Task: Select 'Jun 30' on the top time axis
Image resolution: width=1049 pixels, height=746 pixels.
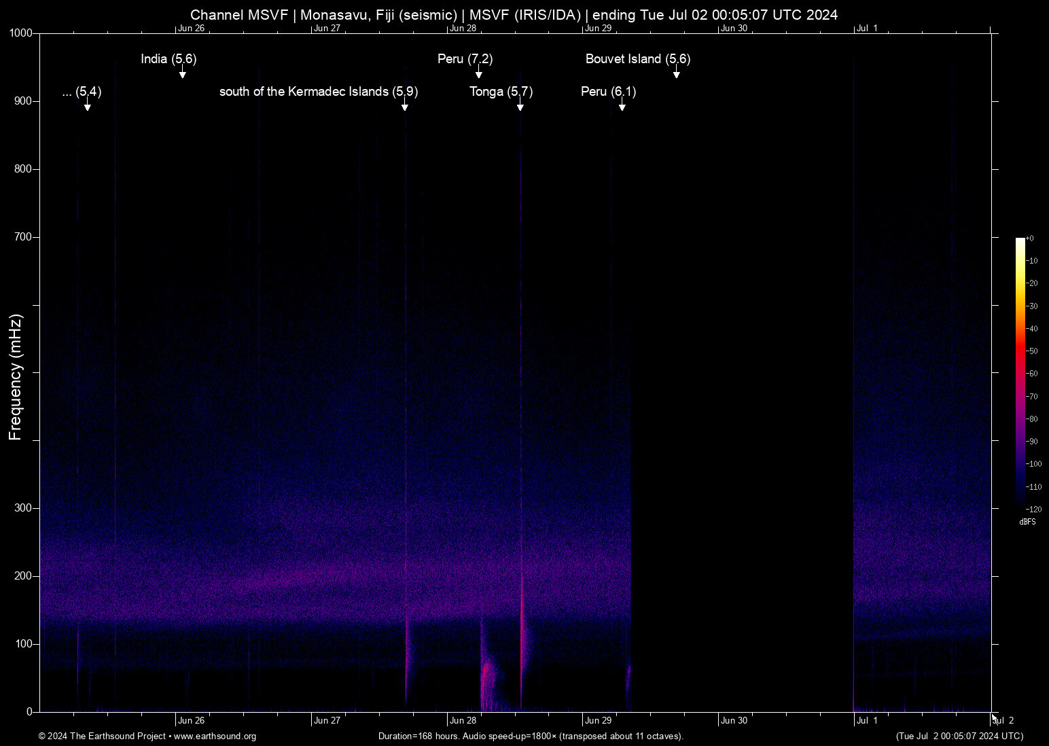Action: [734, 29]
